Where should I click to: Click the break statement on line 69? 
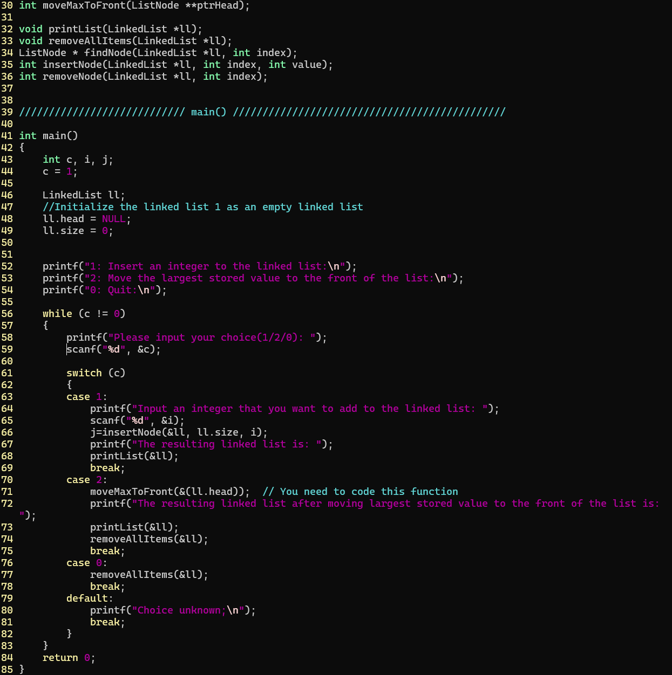[108, 468]
